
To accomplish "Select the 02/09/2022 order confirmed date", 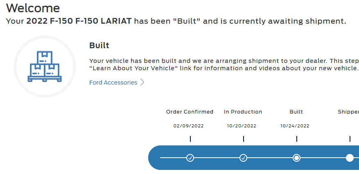I will [188, 126].
